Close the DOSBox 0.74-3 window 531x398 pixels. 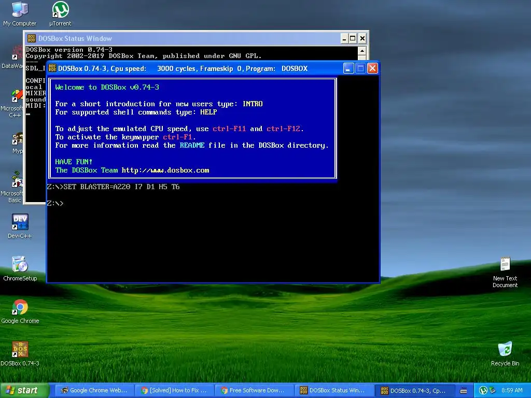(372, 68)
